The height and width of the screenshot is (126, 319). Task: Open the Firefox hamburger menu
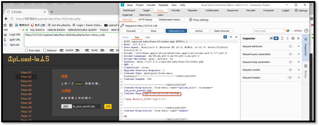(312, 18)
